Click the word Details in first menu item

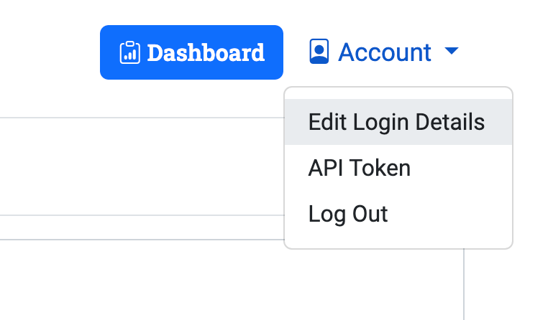coord(450,122)
